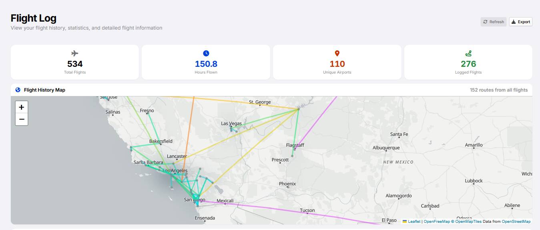540x230 pixels.
Task: Click the 110 Unique Airports value
Action: pyautogui.click(x=337, y=64)
